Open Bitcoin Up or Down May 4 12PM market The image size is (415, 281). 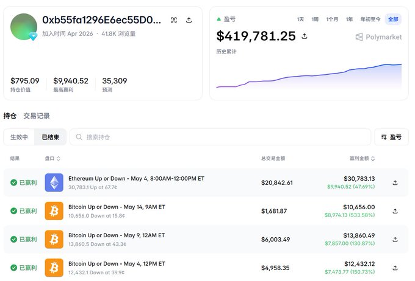click(x=117, y=264)
